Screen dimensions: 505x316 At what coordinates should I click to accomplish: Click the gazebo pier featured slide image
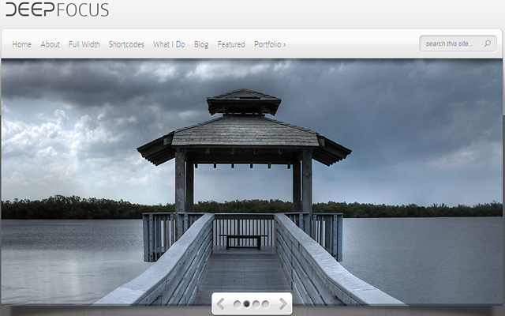tap(252, 182)
